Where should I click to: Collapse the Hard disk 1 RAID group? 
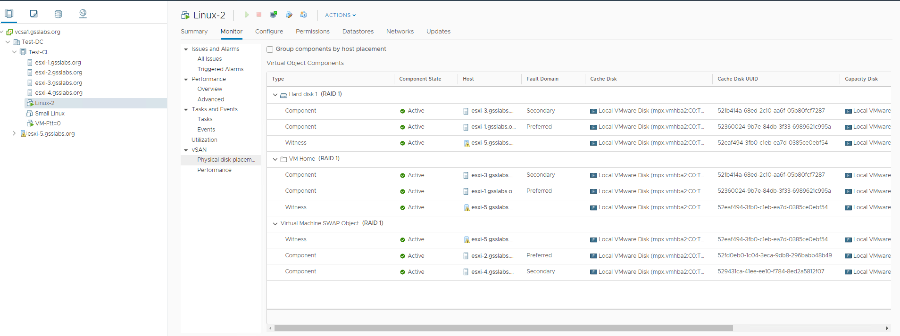click(x=275, y=95)
